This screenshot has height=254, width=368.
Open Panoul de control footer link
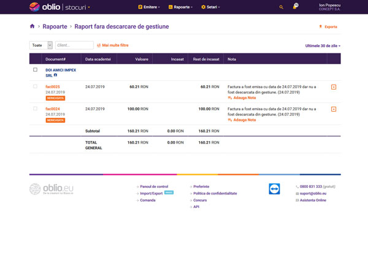coord(154,187)
